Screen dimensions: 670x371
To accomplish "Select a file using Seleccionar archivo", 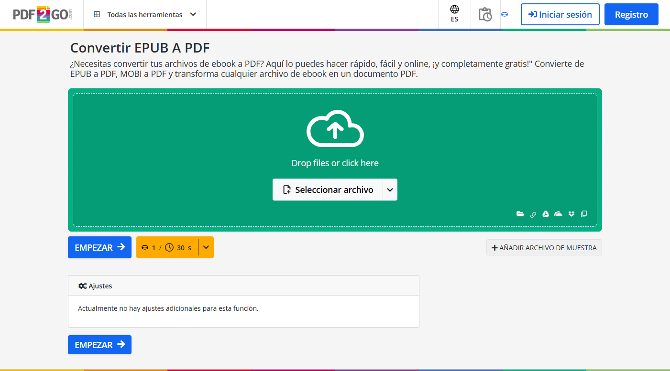I will [328, 190].
